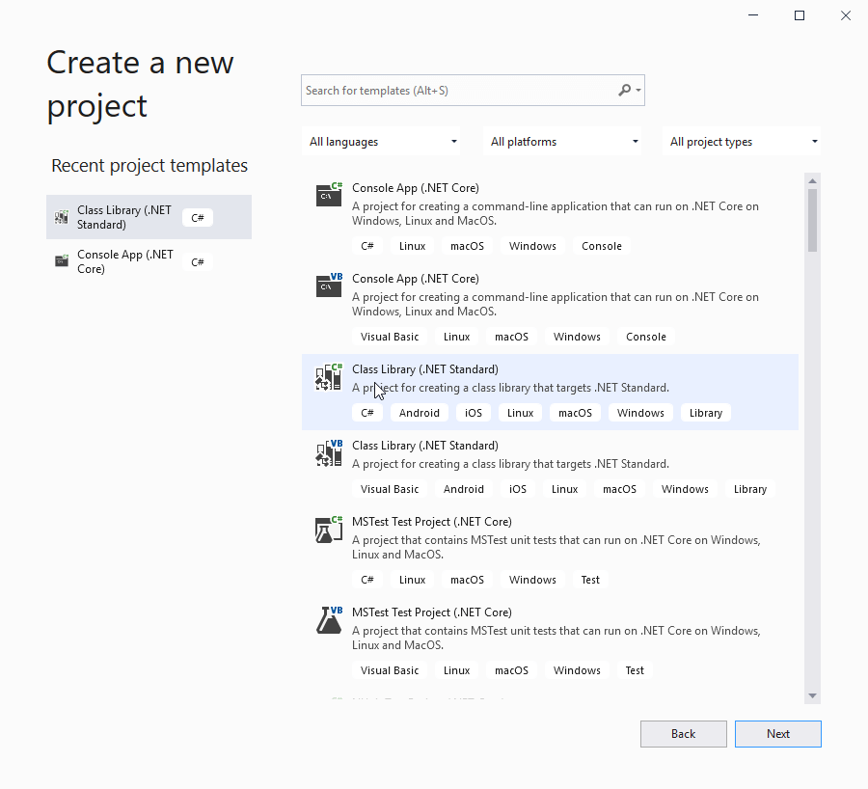The width and height of the screenshot is (868, 789).
Task: Open the All languages dropdown
Action: coord(382,142)
